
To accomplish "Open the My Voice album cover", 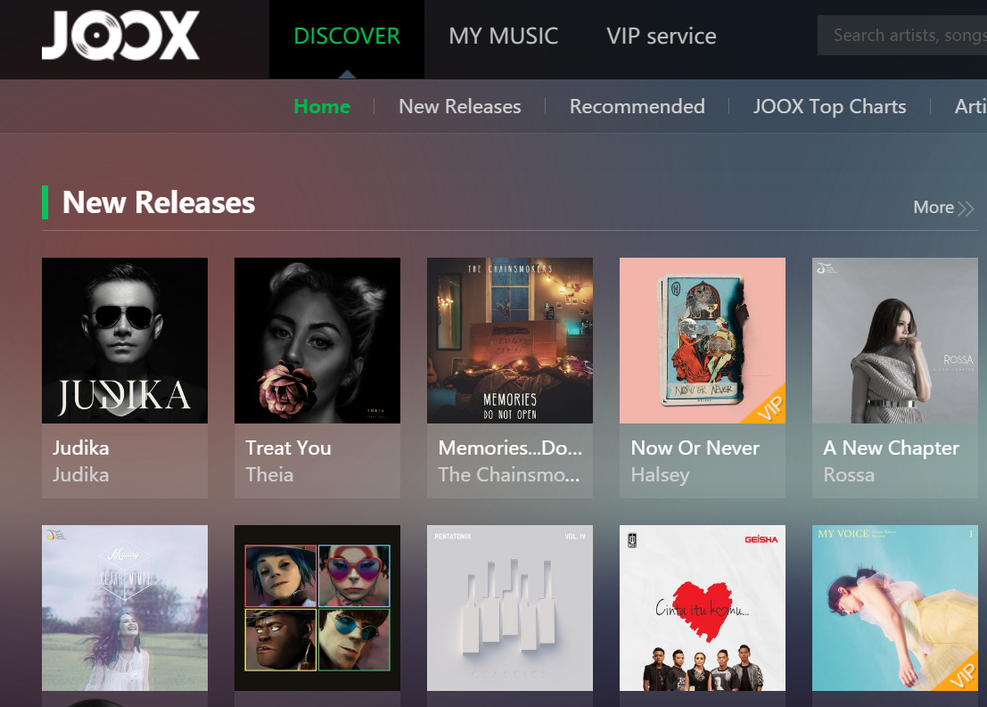I will click(895, 607).
